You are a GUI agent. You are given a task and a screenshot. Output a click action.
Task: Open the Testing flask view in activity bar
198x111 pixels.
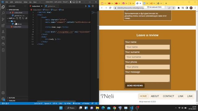pyautogui.click(x=3, y=31)
